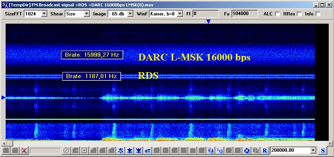Image resolution: width=334 pixels, height=157 pixels.
Task: Click the window title bar text
Action: pos(81,5)
